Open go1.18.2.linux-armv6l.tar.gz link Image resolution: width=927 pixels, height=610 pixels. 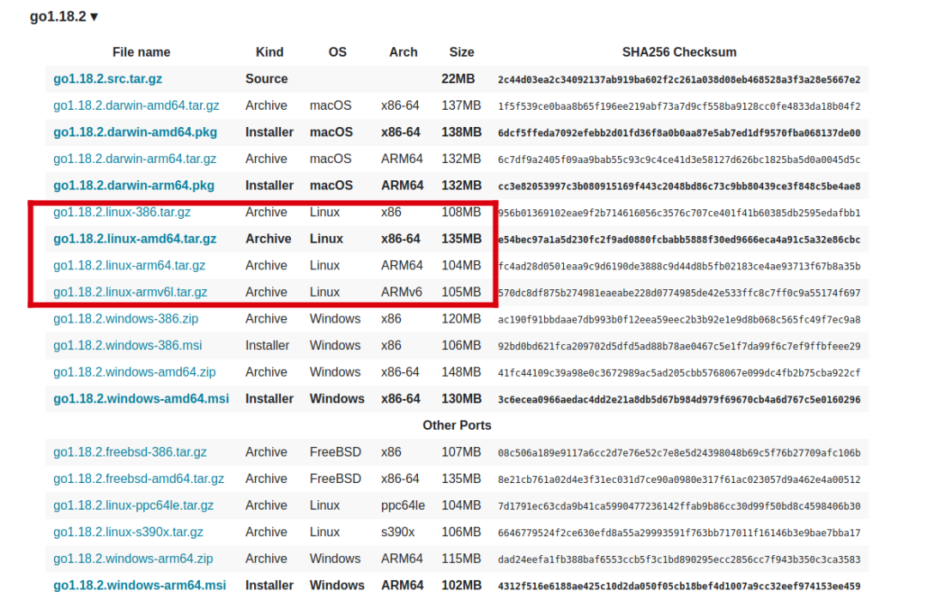(x=130, y=292)
